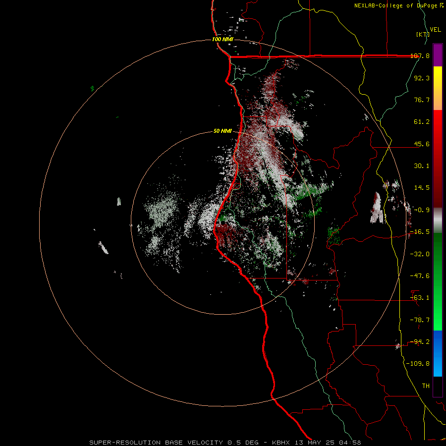Click the 92.3 legend value
Viewport: 446px width, 446px height.
coord(422,78)
